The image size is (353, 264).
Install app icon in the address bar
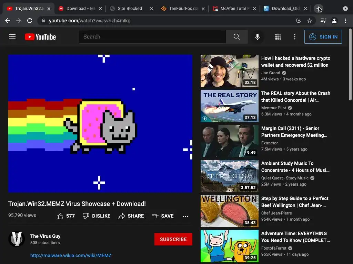pos(299,21)
